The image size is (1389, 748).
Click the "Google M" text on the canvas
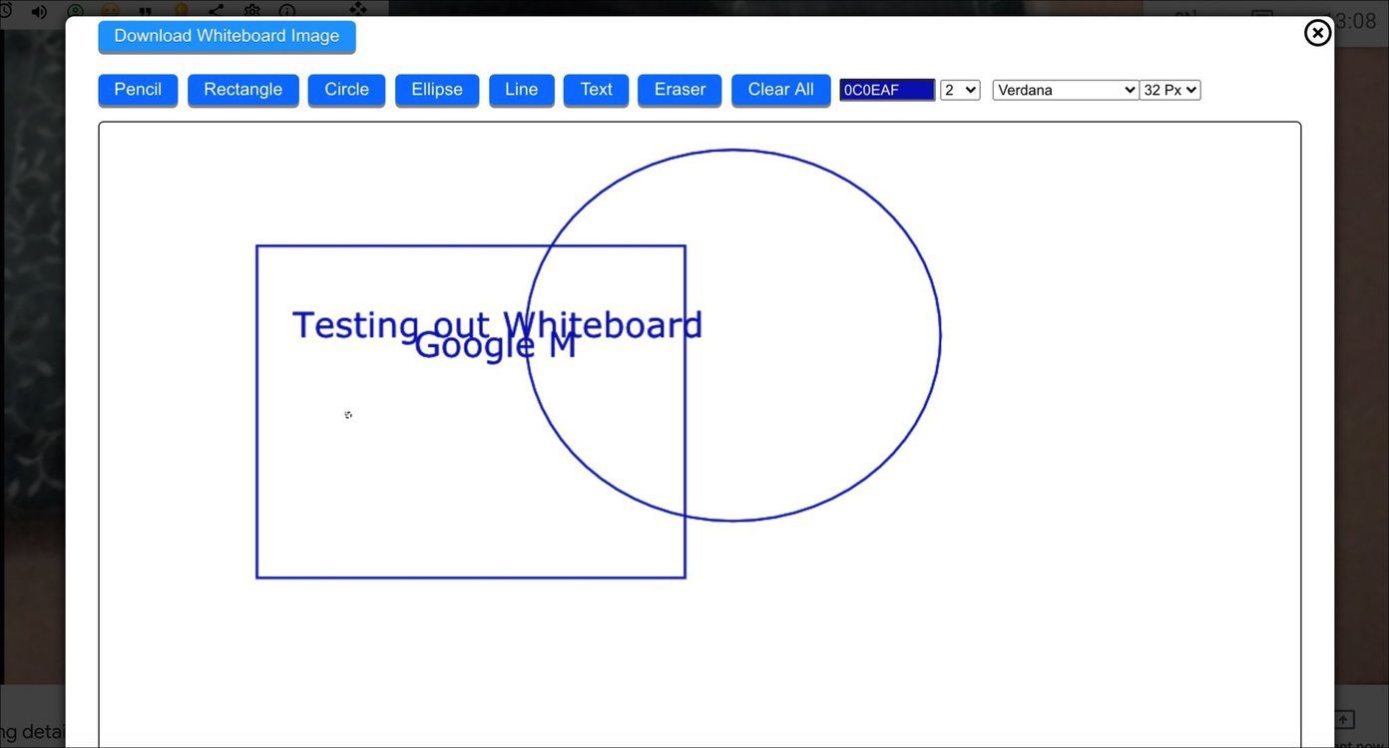click(495, 348)
